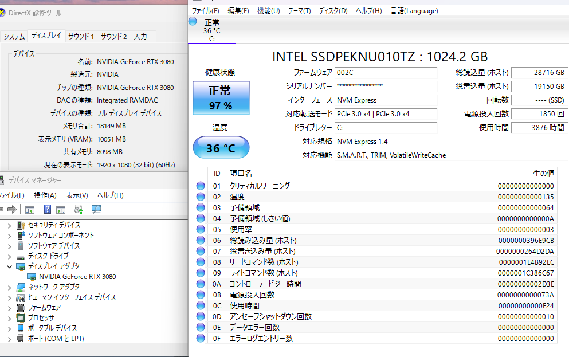Click the 正常 97 % health status button
This screenshot has width=569, height=357.
click(x=221, y=98)
